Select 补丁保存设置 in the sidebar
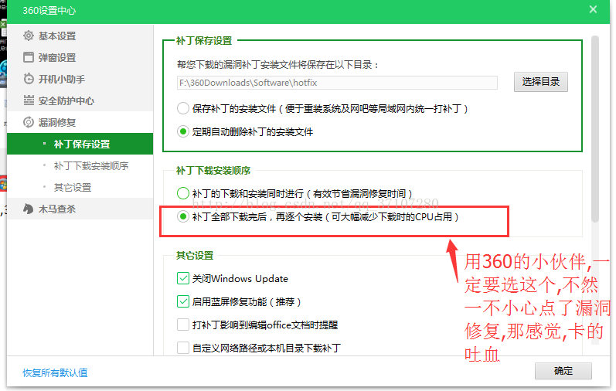The height and width of the screenshot is (391, 616). (x=80, y=144)
